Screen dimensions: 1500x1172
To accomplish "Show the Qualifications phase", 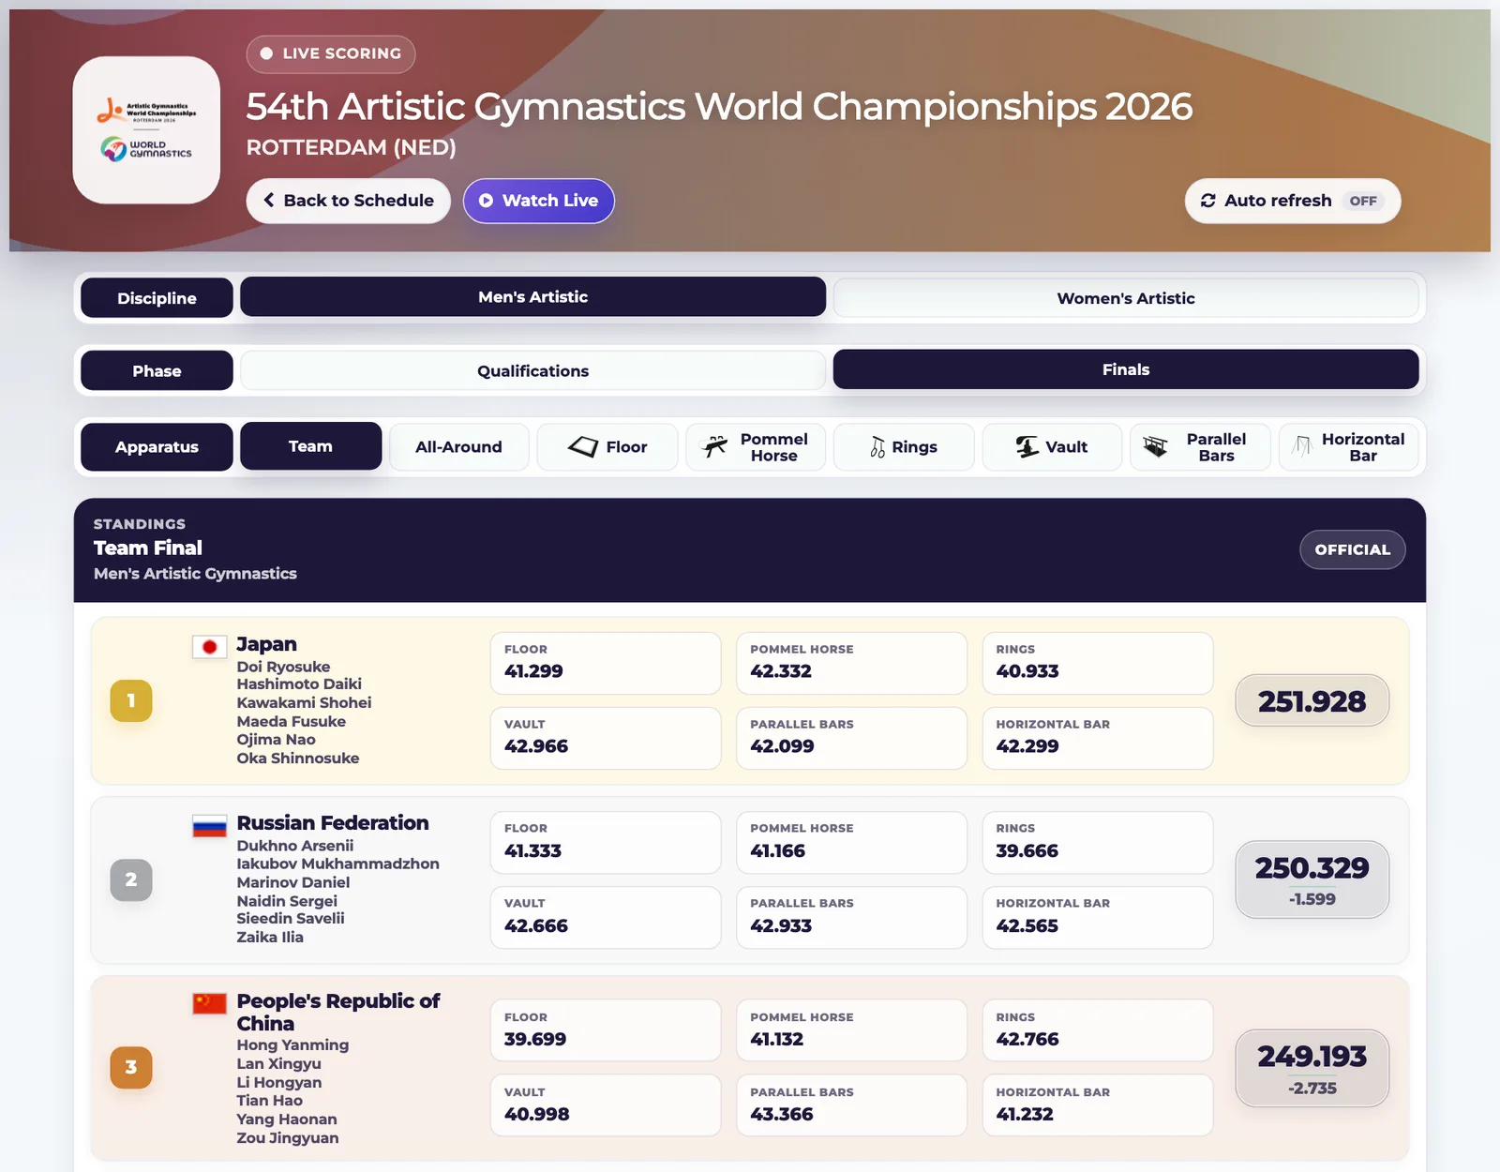I will click(x=532, y=370).
